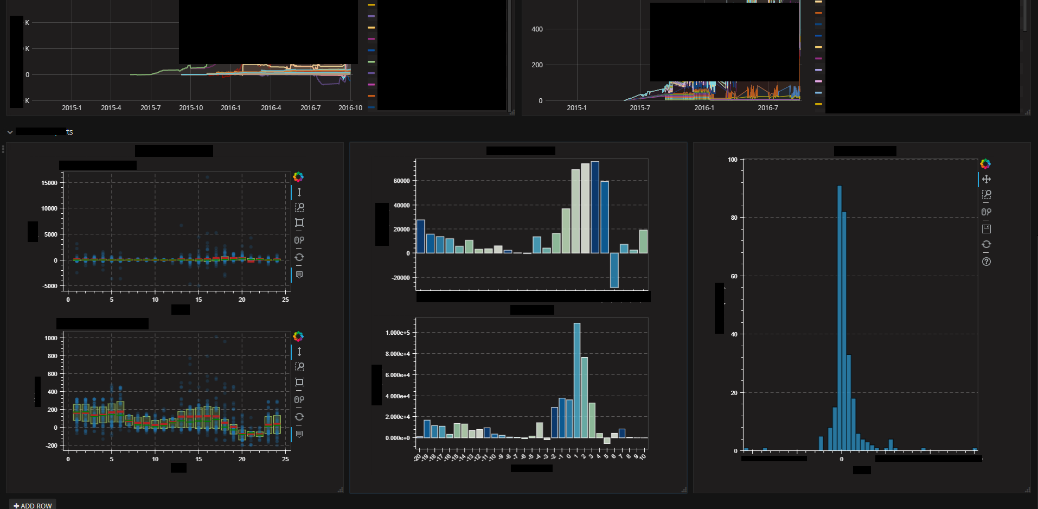1038x509 pixels.
Task: Select box select on the lower scatter plot
Action: coord(299,383)
